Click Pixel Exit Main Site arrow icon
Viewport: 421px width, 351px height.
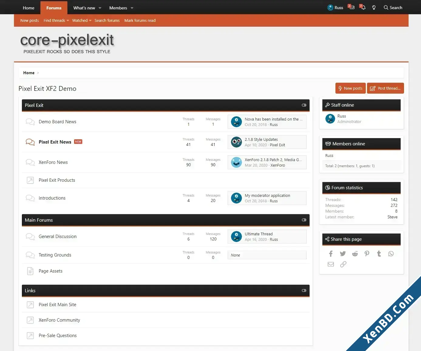coord(30,305)
